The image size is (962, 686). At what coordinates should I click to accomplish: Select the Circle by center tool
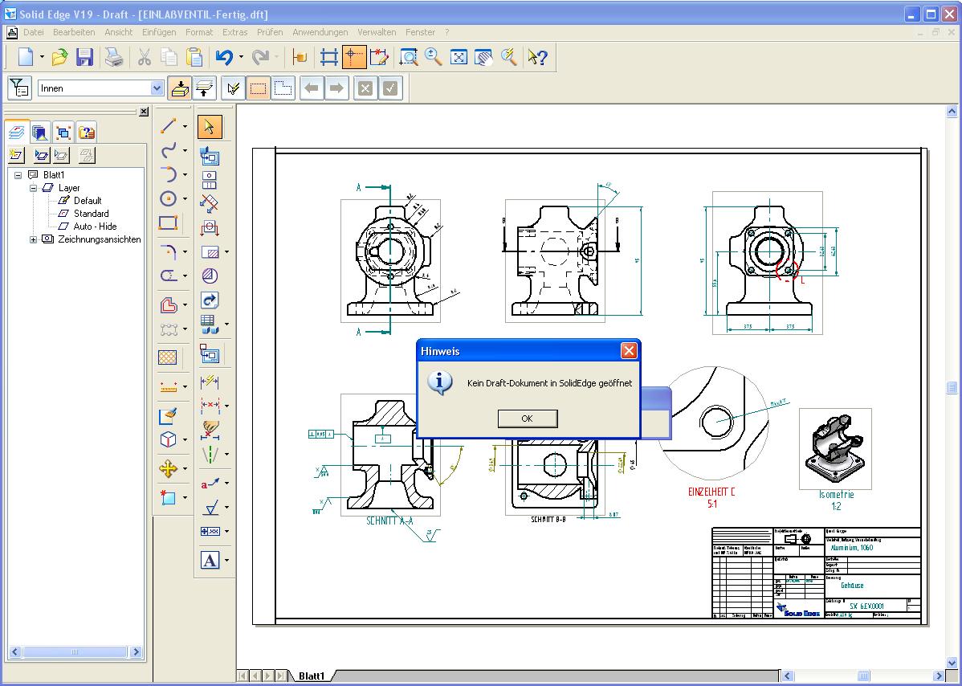[168, 198]
